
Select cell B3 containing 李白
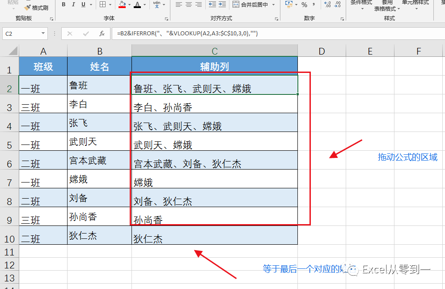[100, 104]
